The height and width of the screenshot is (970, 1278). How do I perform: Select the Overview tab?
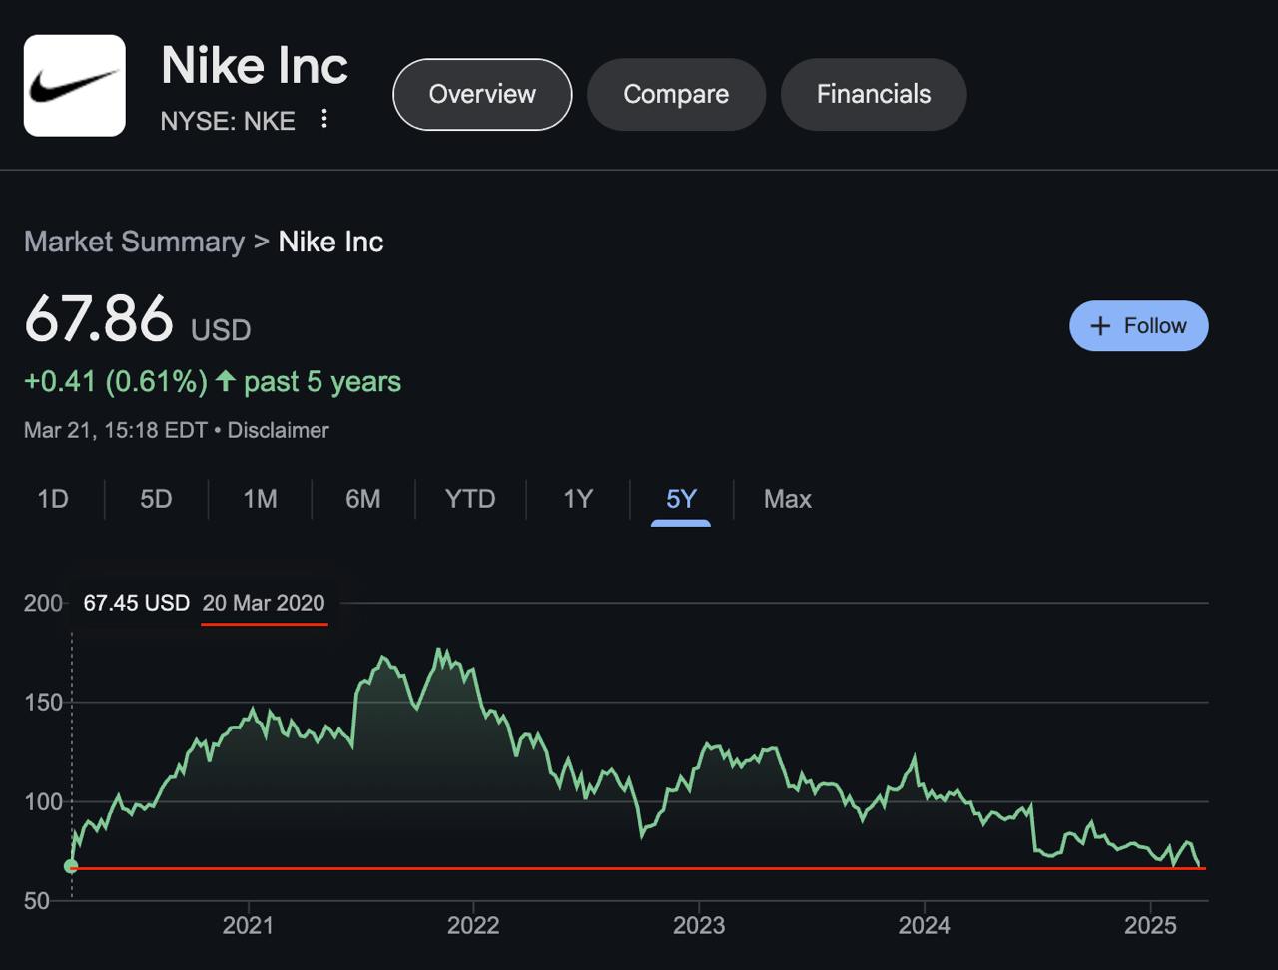(482, 94)
